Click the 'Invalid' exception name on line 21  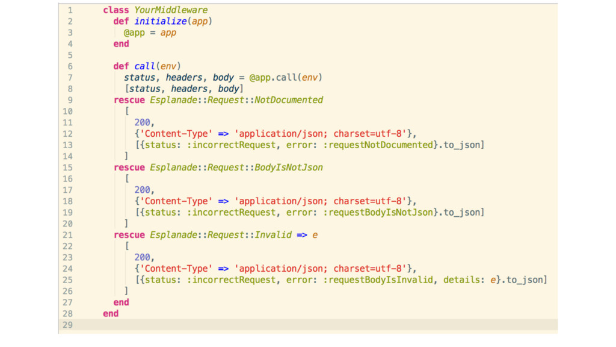(x=273, y=235)
